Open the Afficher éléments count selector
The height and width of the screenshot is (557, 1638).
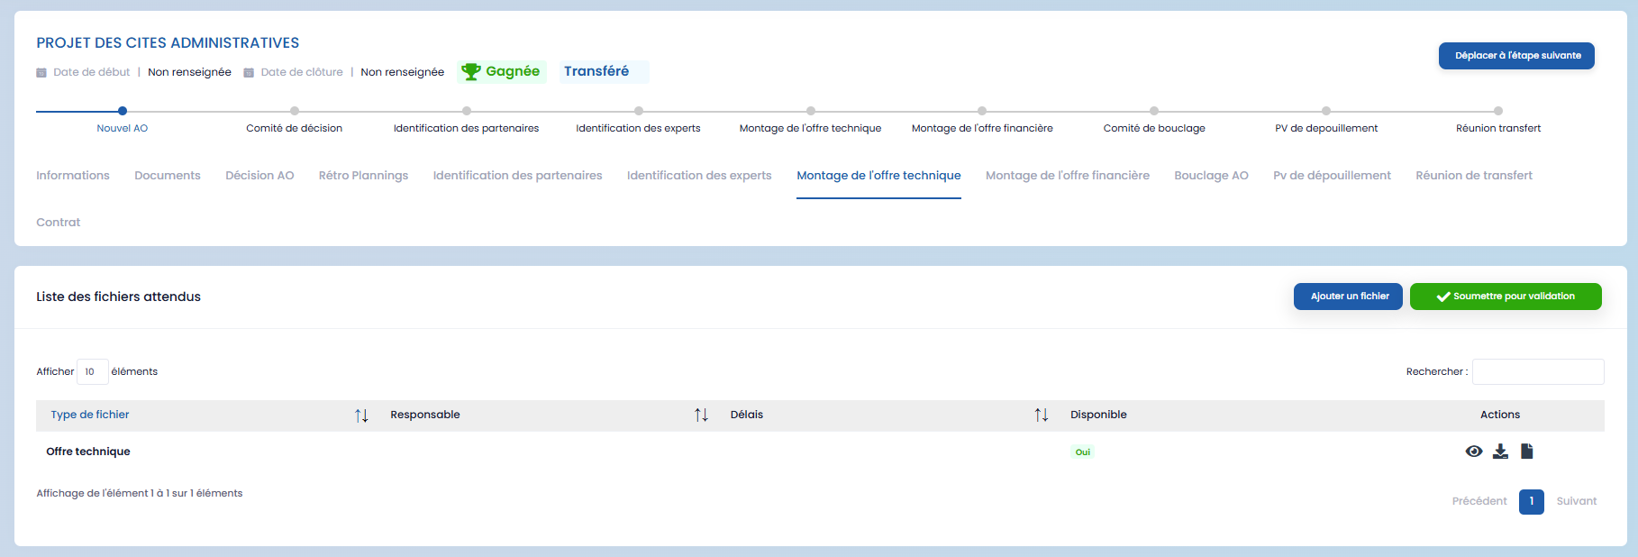pyautogui.click(x=92, y=371)
